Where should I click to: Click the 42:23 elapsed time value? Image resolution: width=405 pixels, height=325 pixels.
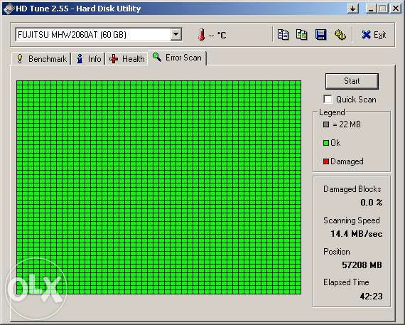click(371, 297)
